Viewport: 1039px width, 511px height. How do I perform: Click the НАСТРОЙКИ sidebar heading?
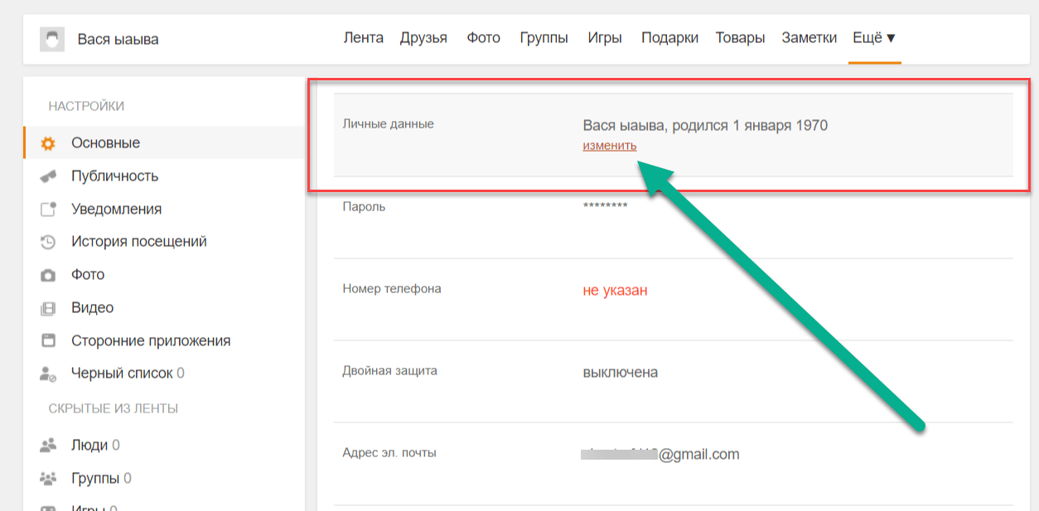[x=86, y=106]
